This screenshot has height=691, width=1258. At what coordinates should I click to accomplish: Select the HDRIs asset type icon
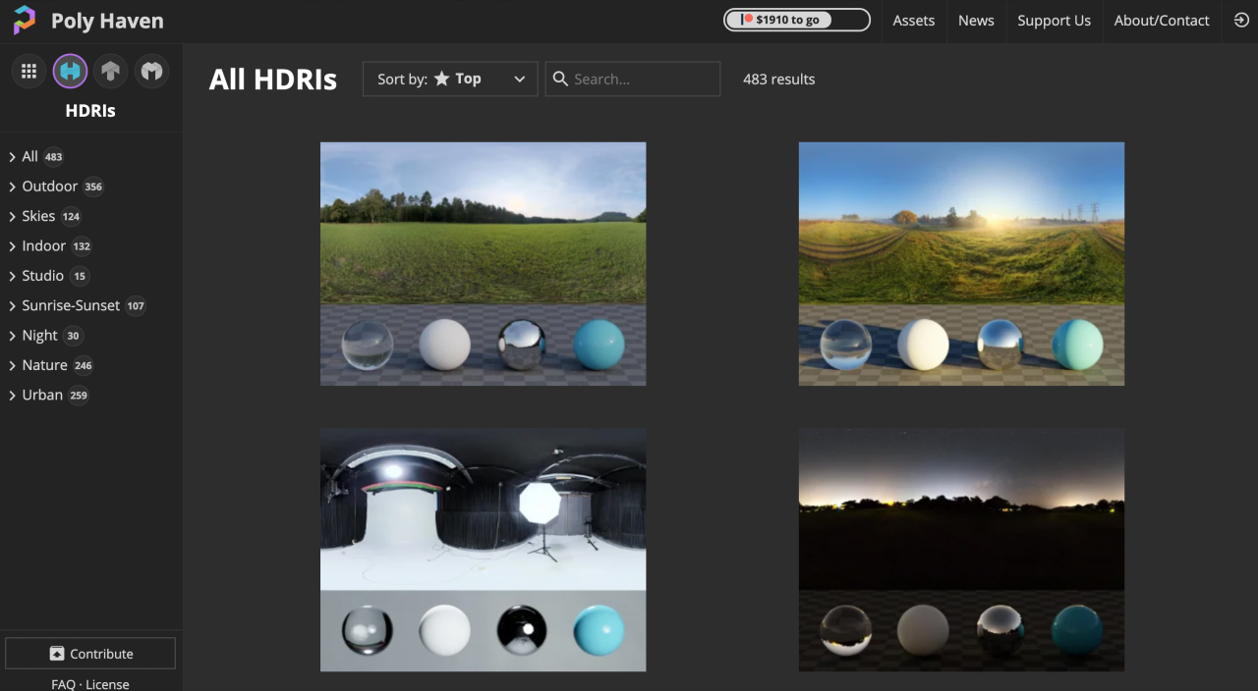[70, 71]
